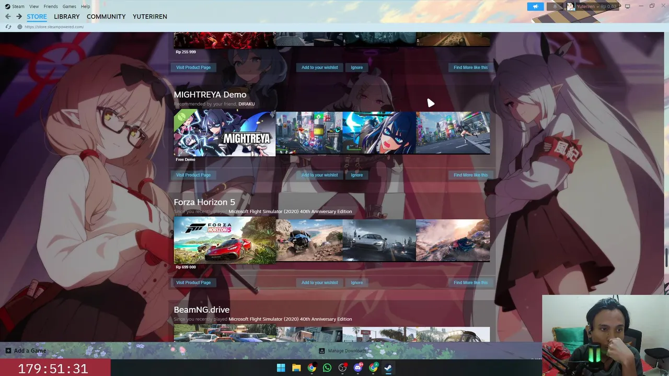Go forward with the forward arrow

pyautogui.click(x=19, y=17)
